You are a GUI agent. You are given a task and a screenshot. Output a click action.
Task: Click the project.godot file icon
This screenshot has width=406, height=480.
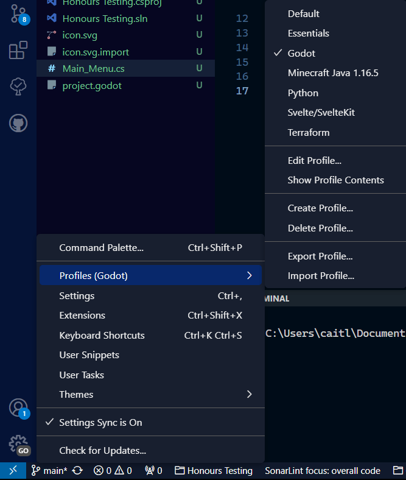52,85
